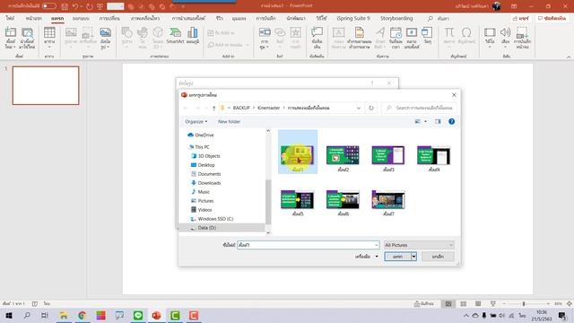Click the Refresh icon in the file dialog
The image size is (574, 323).
[x=371, y=108]
